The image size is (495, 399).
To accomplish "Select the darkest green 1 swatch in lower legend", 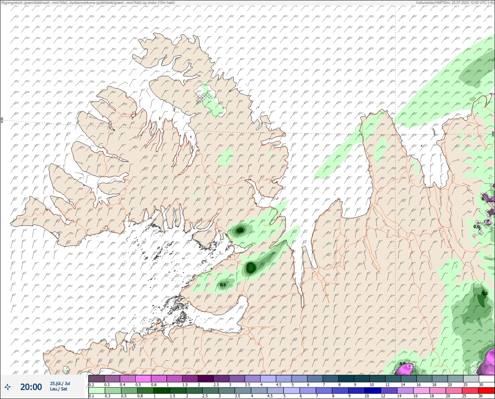I will (x=161, y=390).
